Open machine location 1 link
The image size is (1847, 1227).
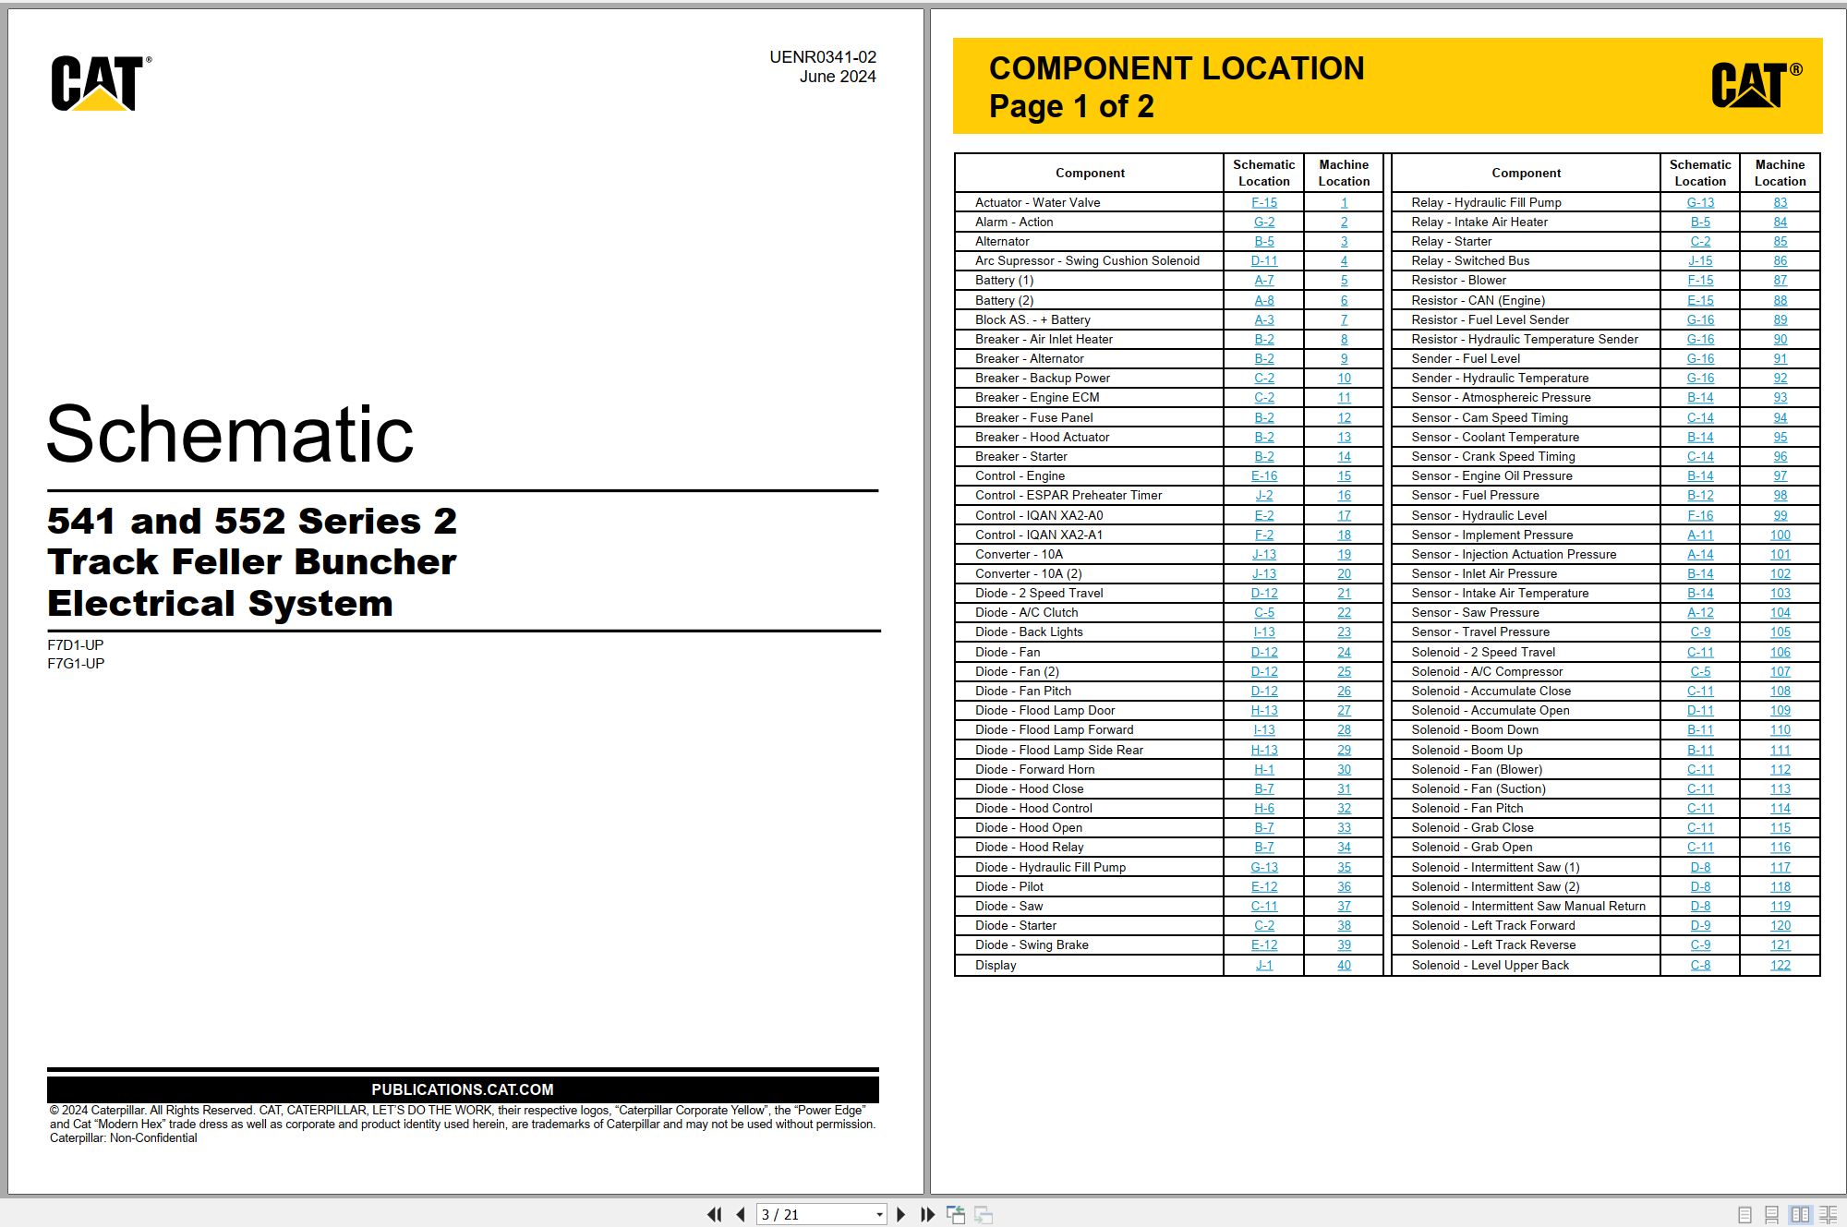(1344, 203)
